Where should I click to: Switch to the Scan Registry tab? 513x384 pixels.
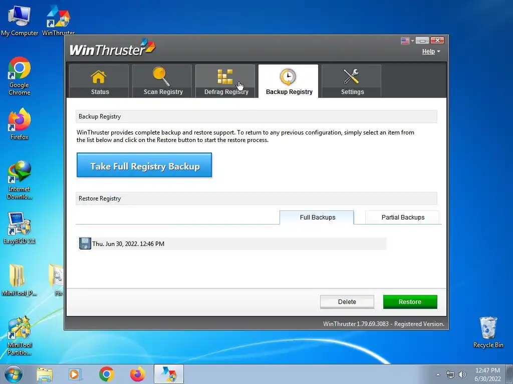tap(162, 81)
